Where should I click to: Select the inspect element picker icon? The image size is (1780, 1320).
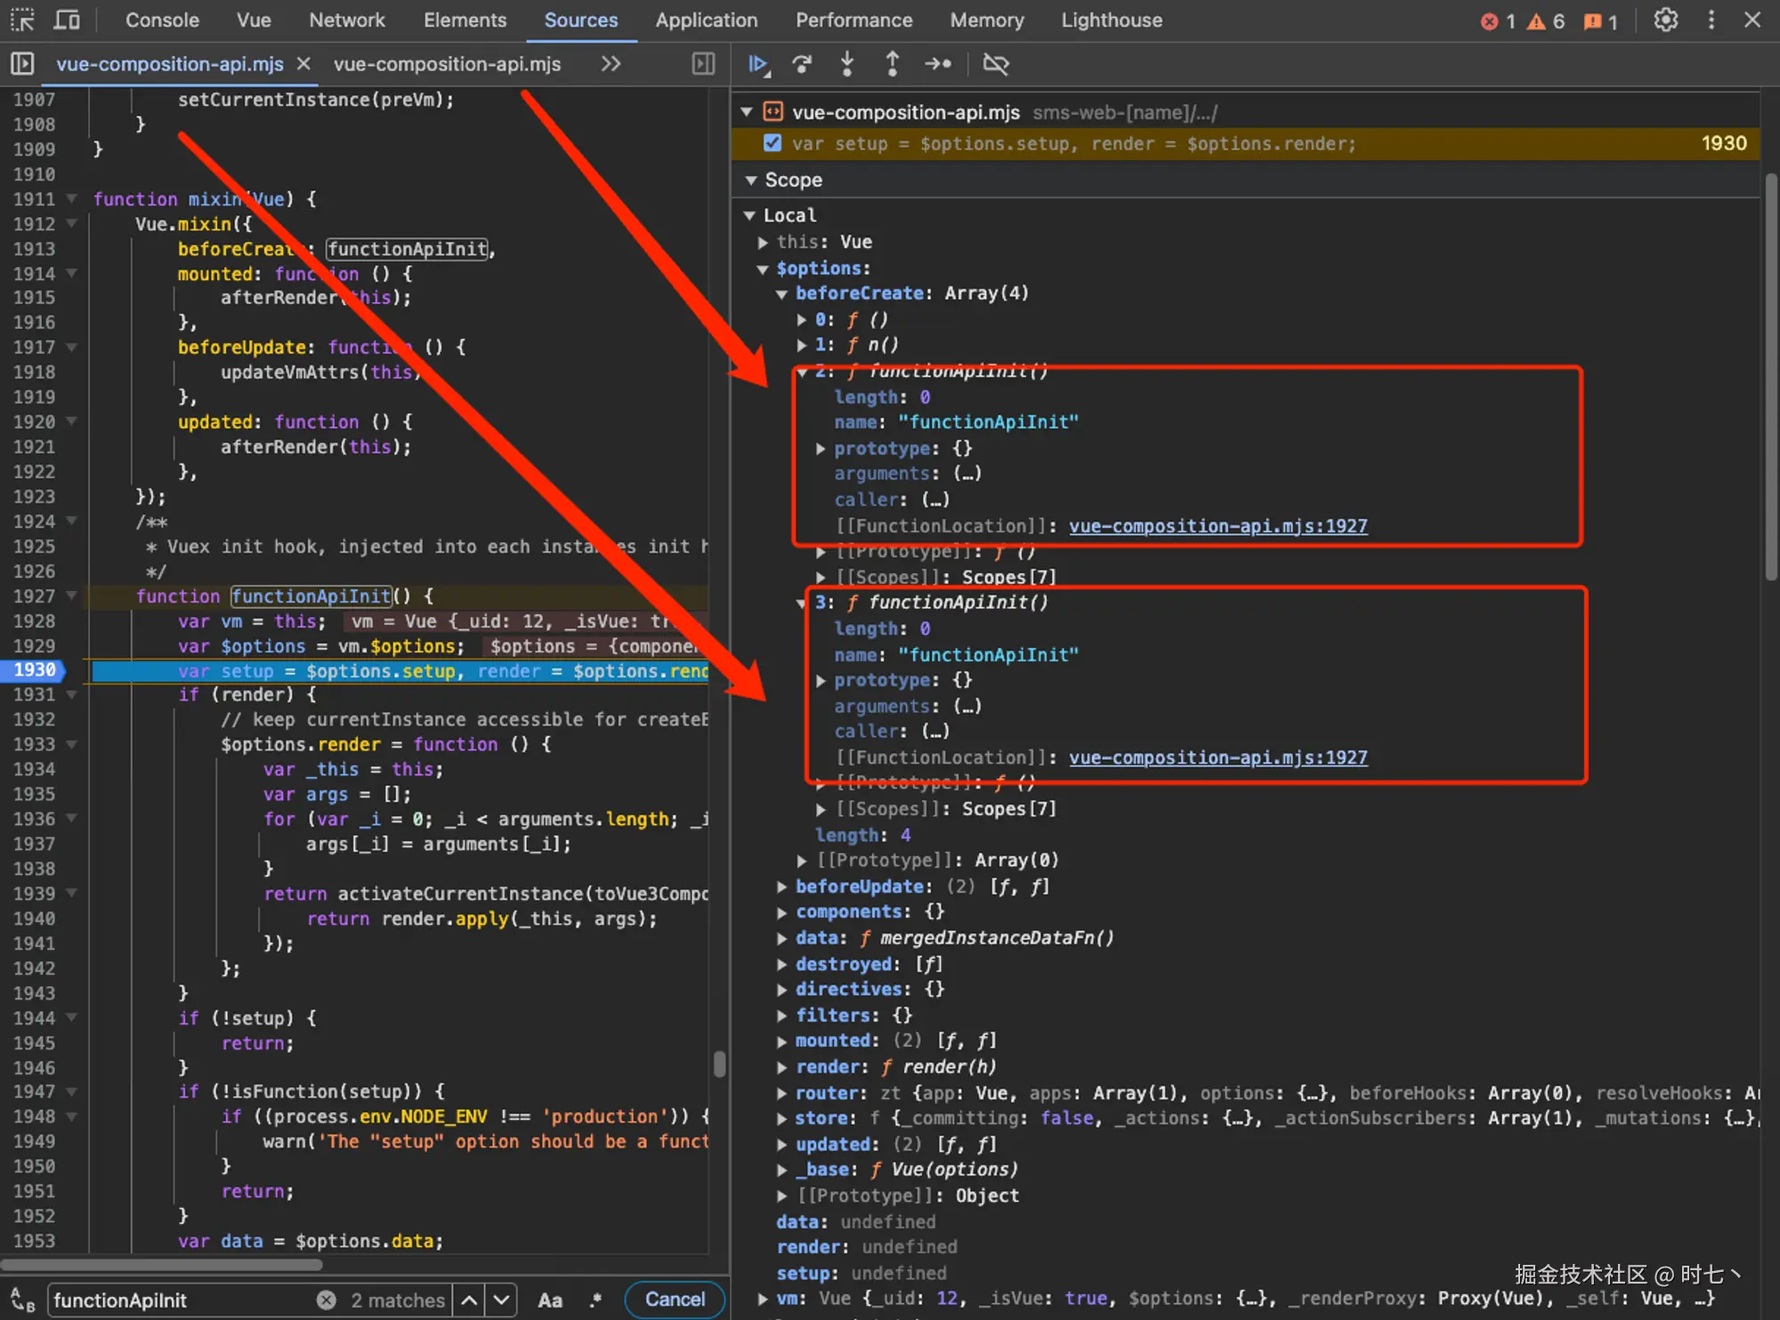coord(22,20)
